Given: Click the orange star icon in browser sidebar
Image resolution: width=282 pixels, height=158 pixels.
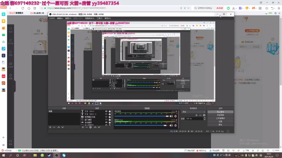Looking at the screenshot, I should [x=4, y=21].
